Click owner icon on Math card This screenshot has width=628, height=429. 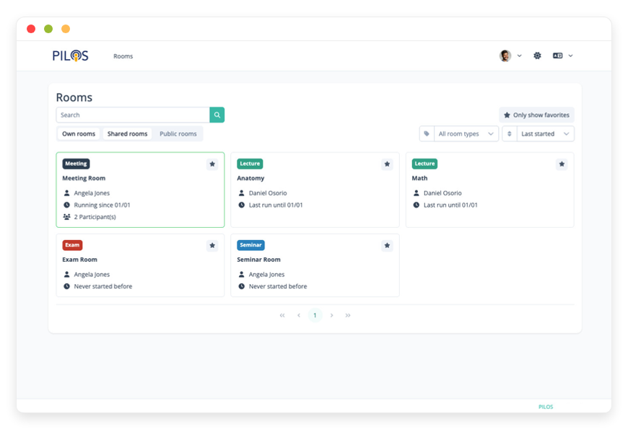pos(417,193)
